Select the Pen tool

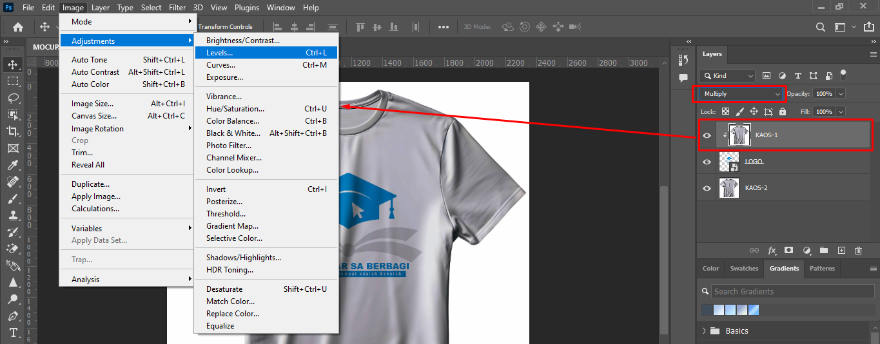pos(13,316)
